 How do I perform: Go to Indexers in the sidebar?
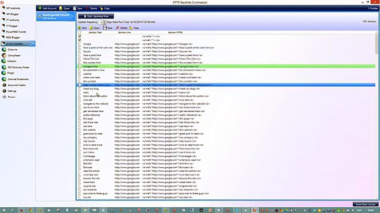coord(12,61)
